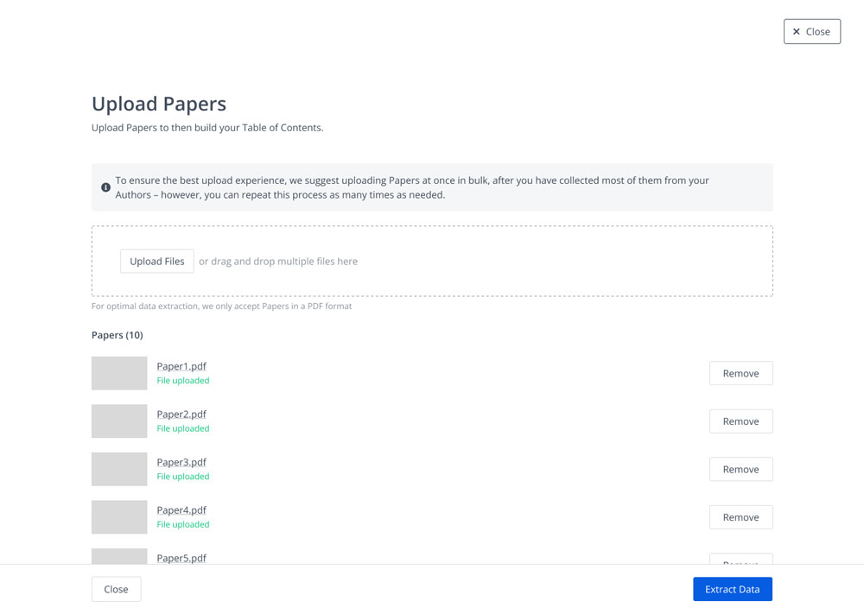Remove Paper1.pdf from the list
Screen dimensions: 864x614
pos(740,373)
